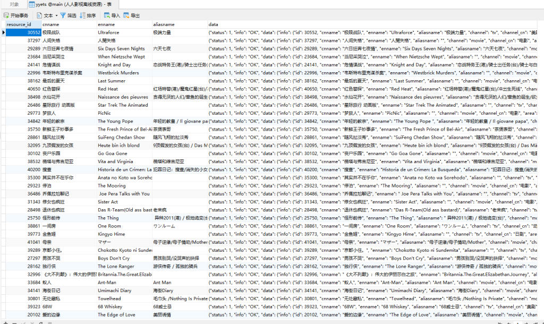Click the resource_id column header
The width and height of the screenshot is (544, 324).
click(x=23, y=24)
